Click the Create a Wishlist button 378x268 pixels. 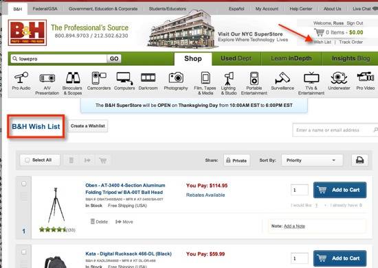(x=88, y=126)
